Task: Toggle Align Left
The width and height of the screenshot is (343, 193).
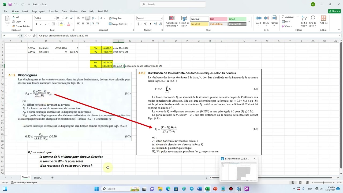Action: click(78, 24)
